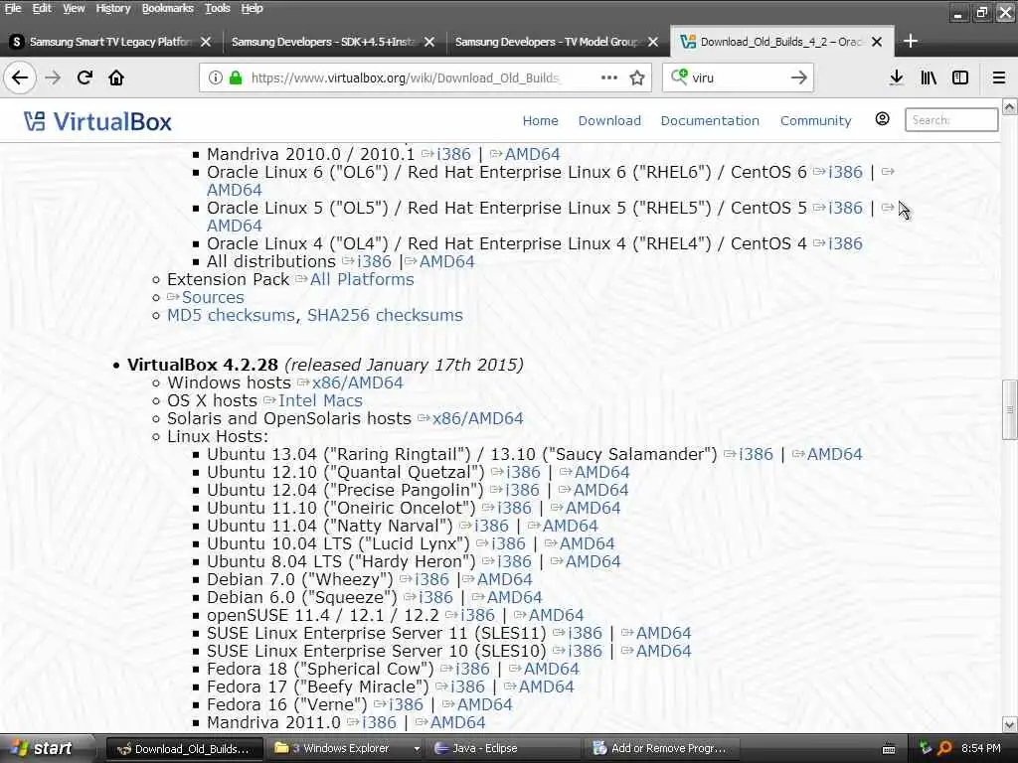This screenshot has height=763, width=1018.
Task: Open SHA256 checksums link
Action: pos(385,315)
